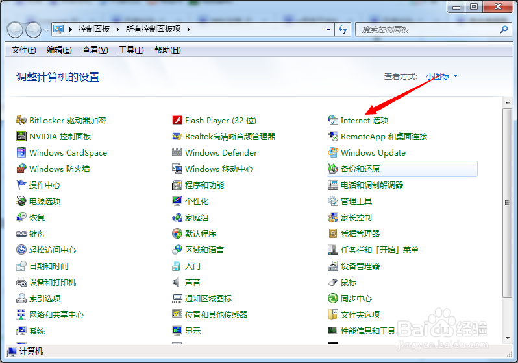Viewport: 518px width, 363px height.
Task: Open the 区域和语言 link
Action: [x=204, y=250]
